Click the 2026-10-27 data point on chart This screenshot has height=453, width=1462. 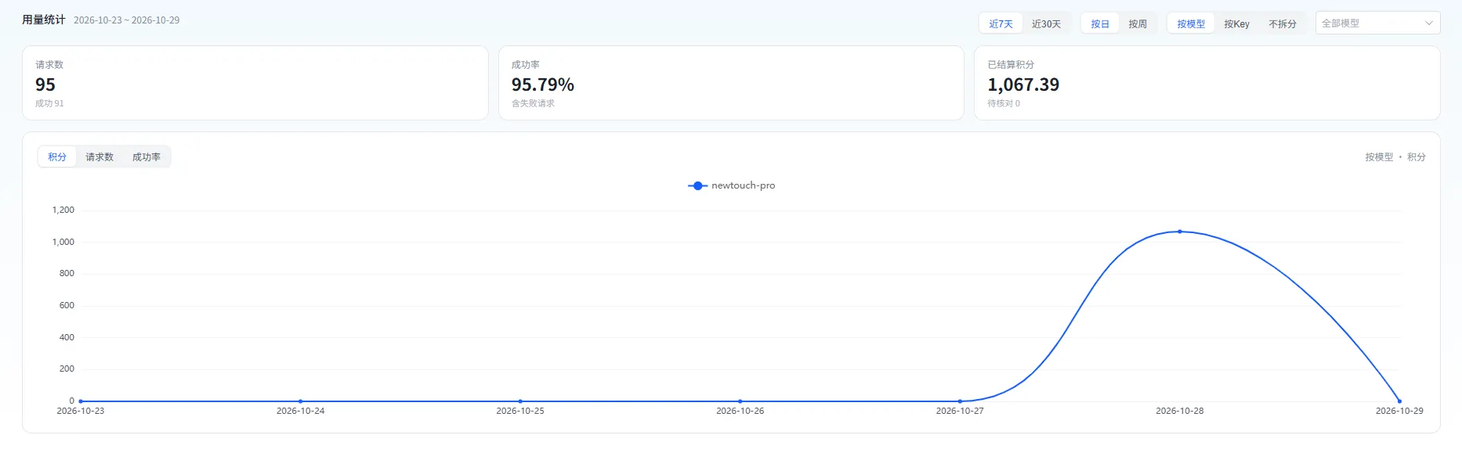coord(960,401)
